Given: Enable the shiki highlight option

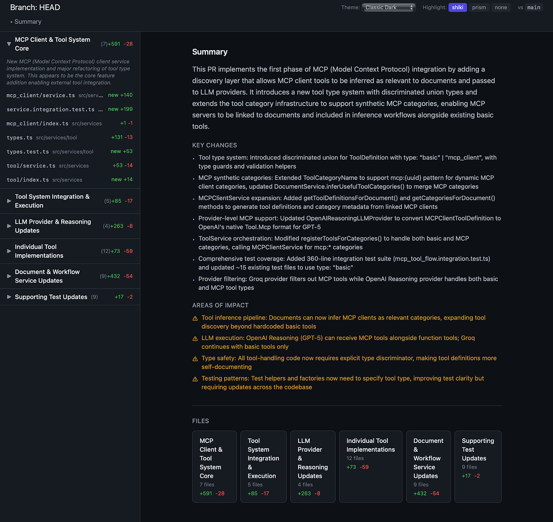Looking at the screenshot, I should point(457,7).
